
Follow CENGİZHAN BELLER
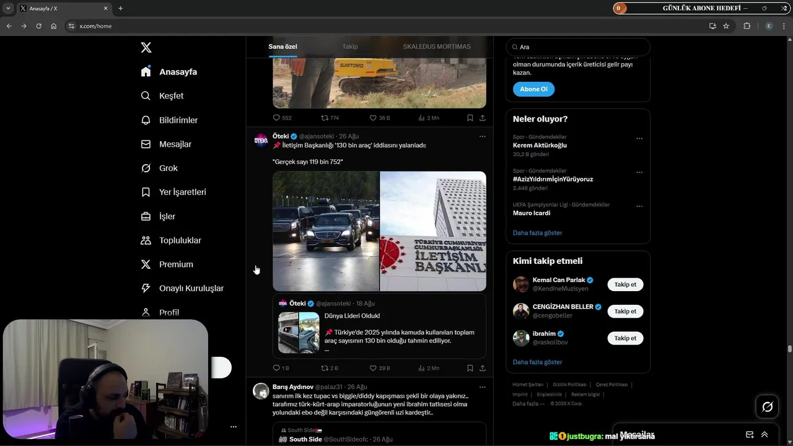pos(625,312)
